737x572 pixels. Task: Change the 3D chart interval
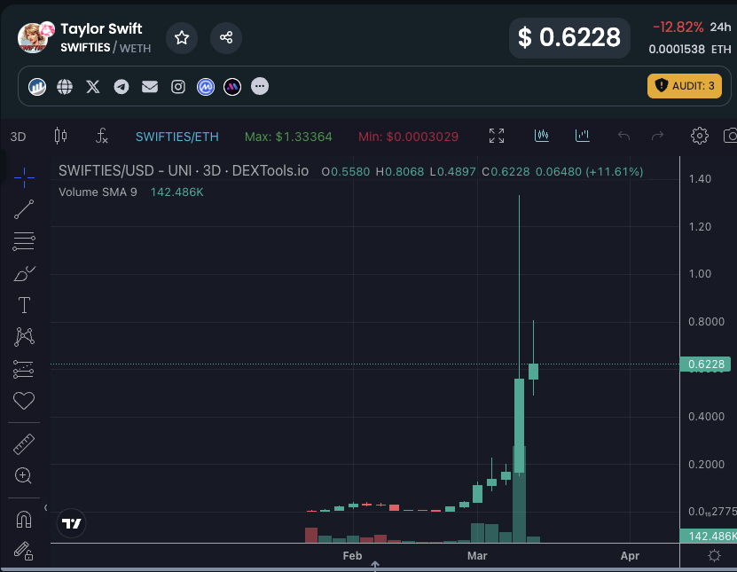tap(18, 137)
